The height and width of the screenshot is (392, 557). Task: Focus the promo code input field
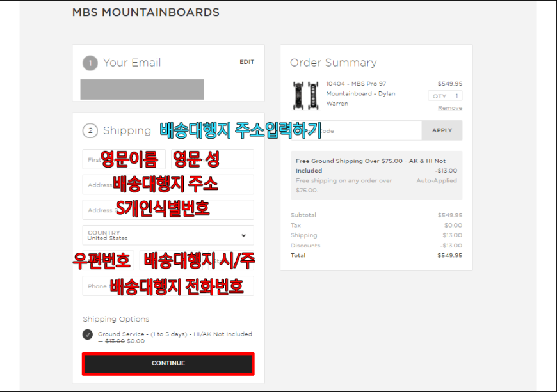pyautogui.click(x=356, y=130)
